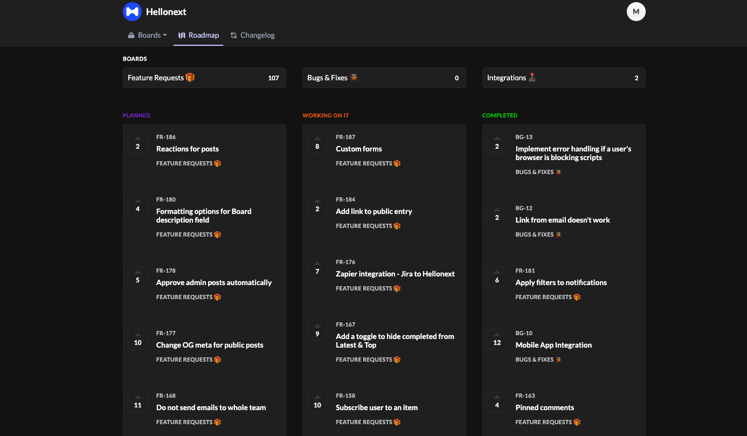Open Change OG meta for public posts
Screen dimensions: 747x436
(x=210, y=345)
